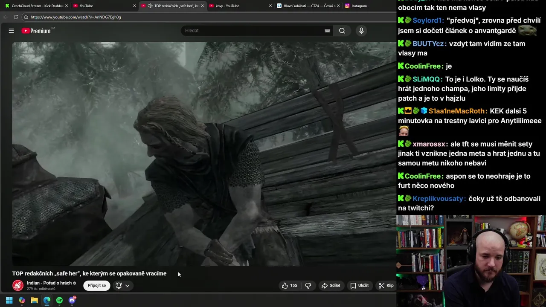
Task: Click the video title text
Action: [x=89, y=274]
